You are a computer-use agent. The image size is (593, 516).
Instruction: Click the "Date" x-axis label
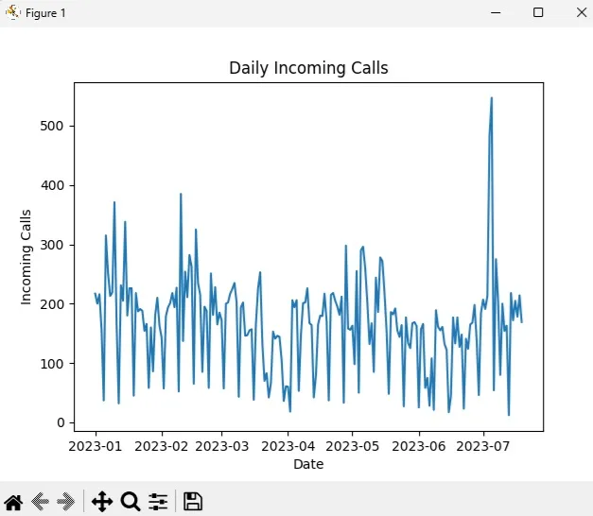308,464
